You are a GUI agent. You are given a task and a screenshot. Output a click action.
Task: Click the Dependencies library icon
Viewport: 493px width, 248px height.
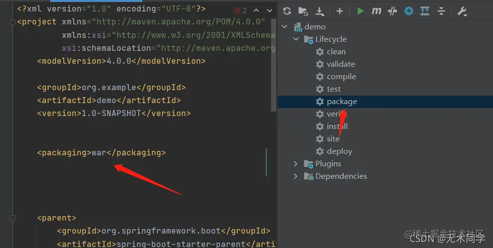(x=308, y=177)
